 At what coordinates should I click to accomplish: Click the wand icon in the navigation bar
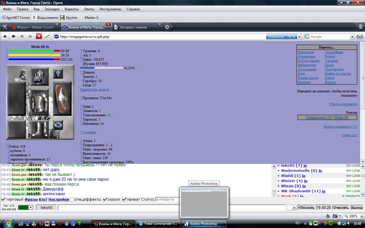pos(47,36)
